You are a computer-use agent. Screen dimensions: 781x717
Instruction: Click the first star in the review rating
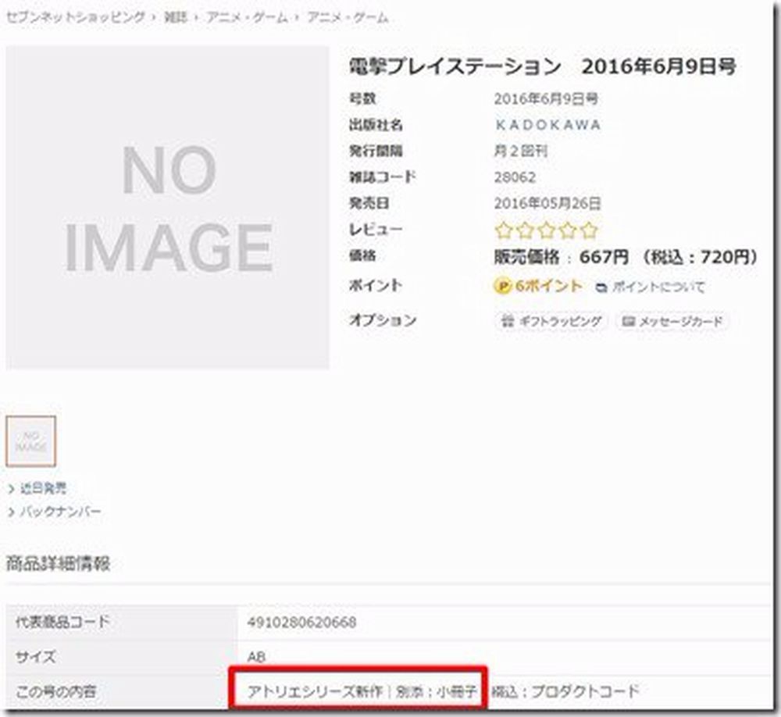pyautogui.click(x=504, y=230)
